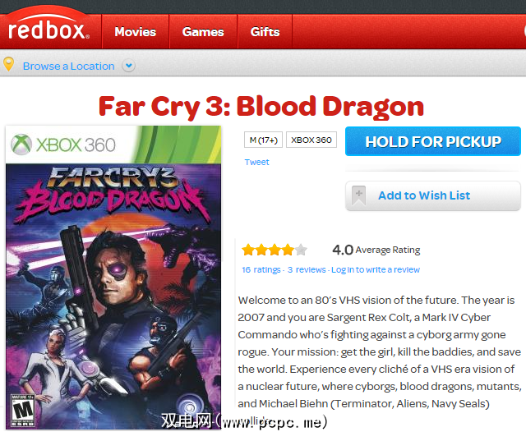Open the Games menu
The height and width of the screenshot is (441, 526).
pyautogui.click(x=203, y=32)
